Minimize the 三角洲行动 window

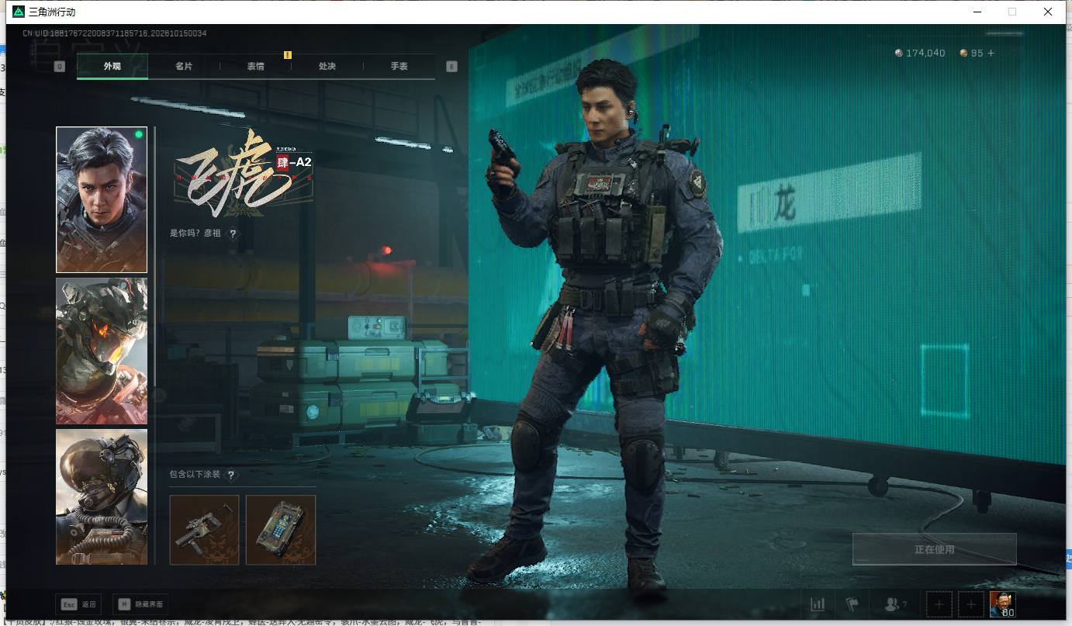coord(977,12)
